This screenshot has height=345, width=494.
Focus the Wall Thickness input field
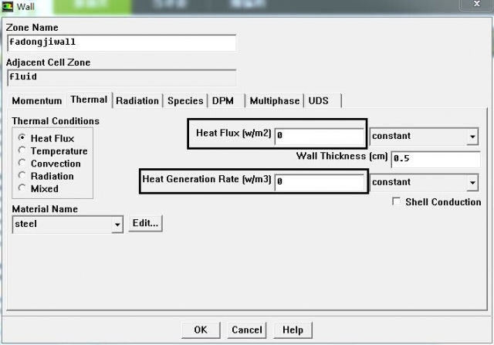point(435,159)
